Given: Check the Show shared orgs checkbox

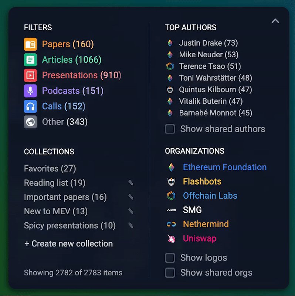Looking at the screenshot, I should point(170,273).
